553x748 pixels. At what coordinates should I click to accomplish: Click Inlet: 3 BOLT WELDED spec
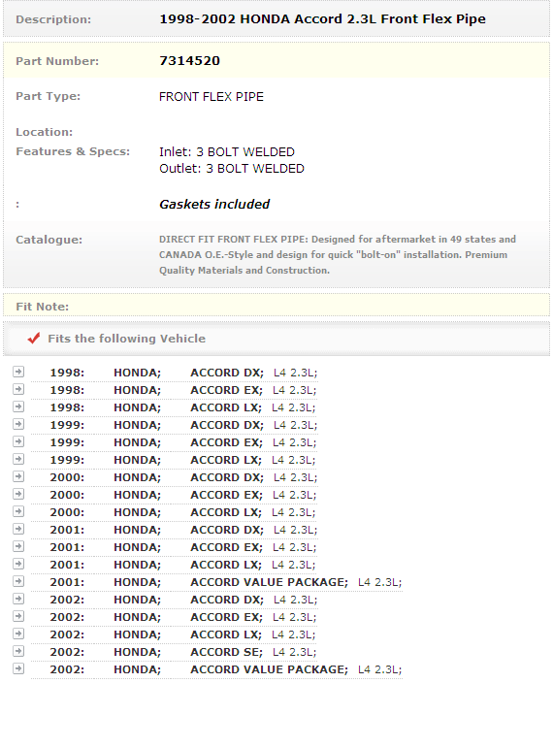[227, 152]
